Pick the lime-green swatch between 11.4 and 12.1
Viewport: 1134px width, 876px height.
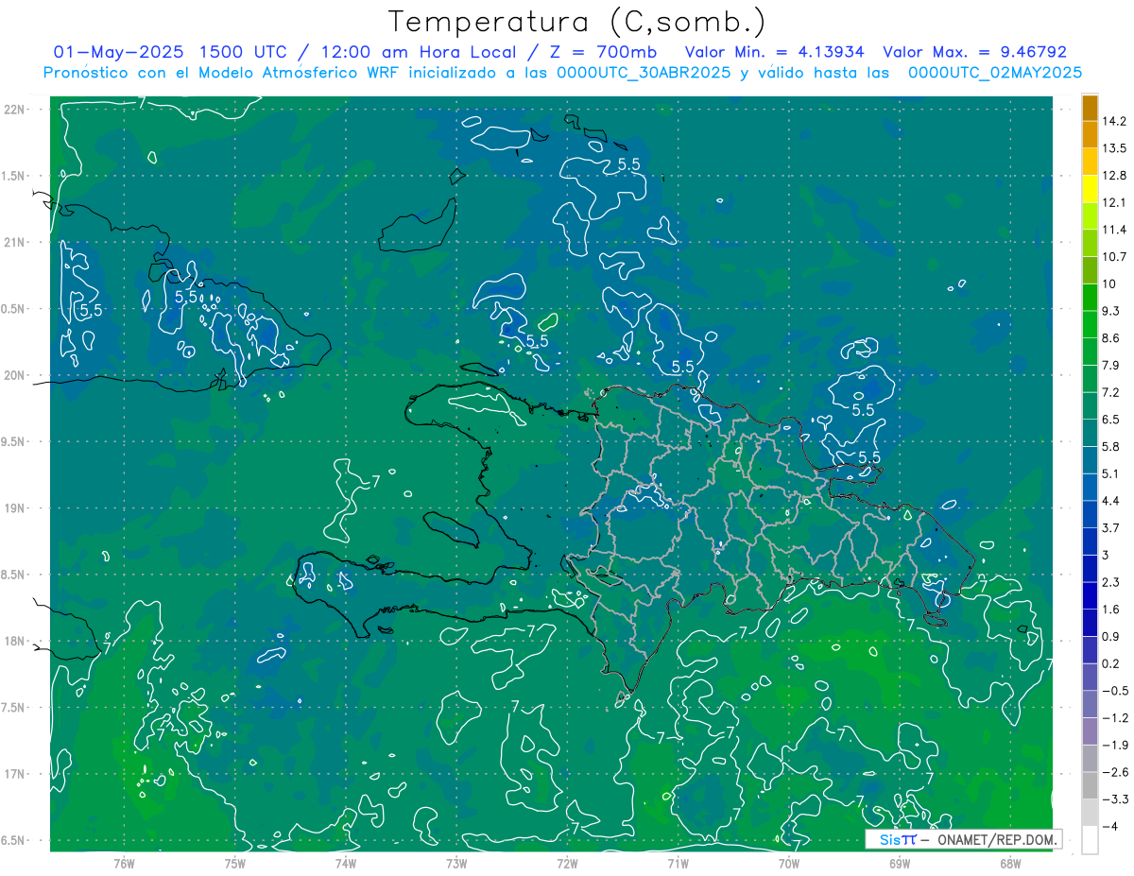coord(1090,216)
